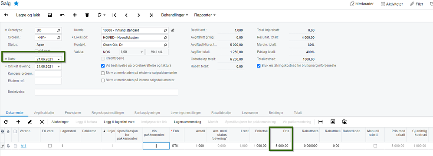This screenshot has height=156, width=433.
Task: Open the Dato date picker dropdown
Action: pos(59,59)
